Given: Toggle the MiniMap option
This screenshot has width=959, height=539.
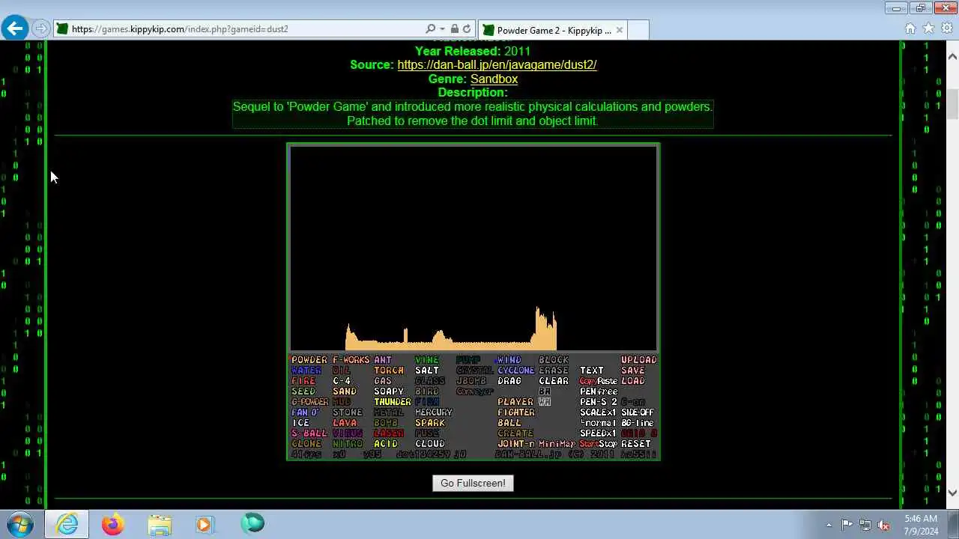Looking at the screenshot, I should tap(557, 444).
